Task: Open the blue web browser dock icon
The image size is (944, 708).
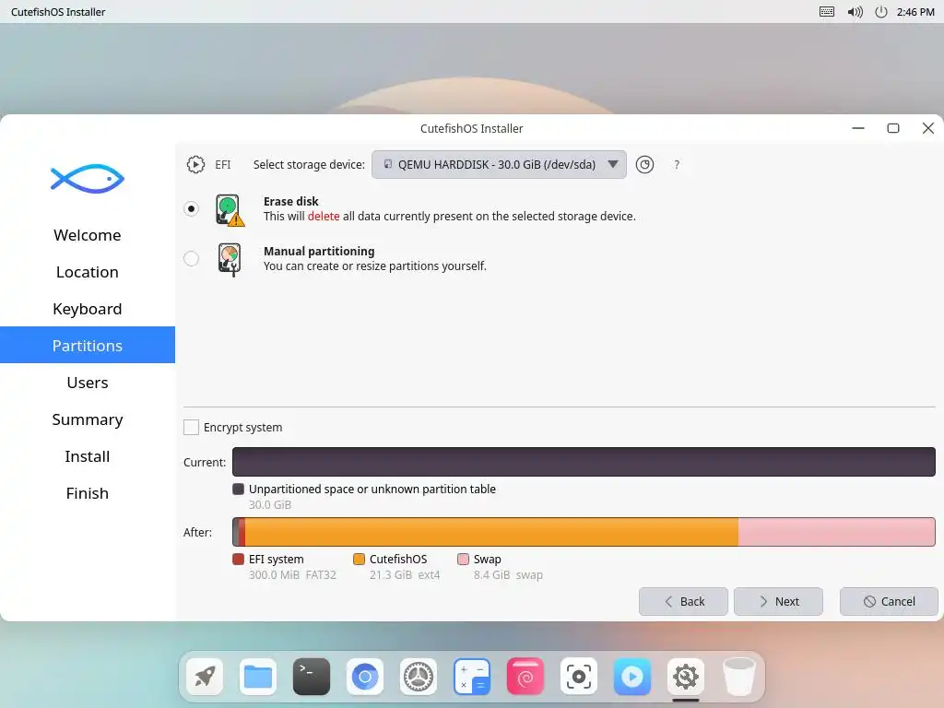Action: point(365,676)
